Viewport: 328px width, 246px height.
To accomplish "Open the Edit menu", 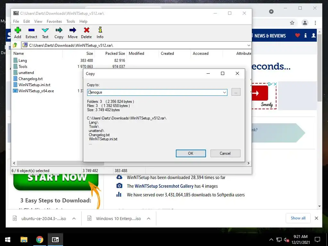I will (x=26, y=21).
